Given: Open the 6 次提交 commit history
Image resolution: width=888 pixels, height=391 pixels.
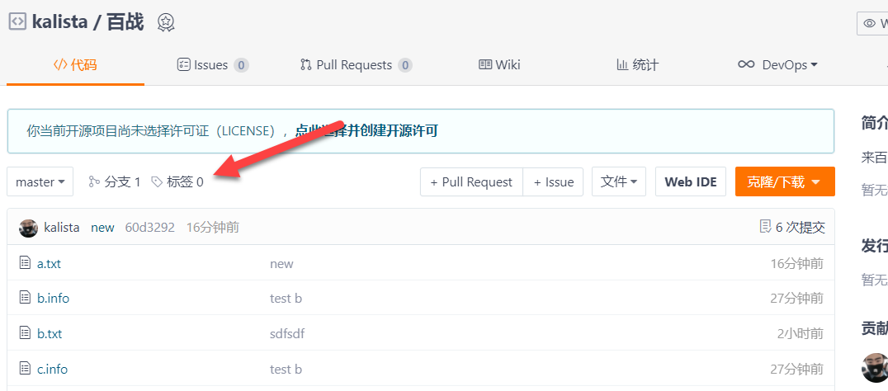Looking at the screenshot, I should tap(791, 227).
